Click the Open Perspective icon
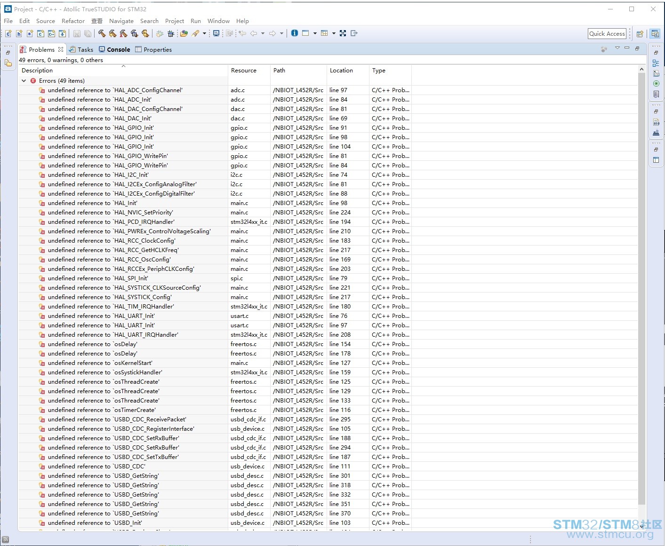The width and height of the screenshot is (665, 546). click(x=640, y=34)
